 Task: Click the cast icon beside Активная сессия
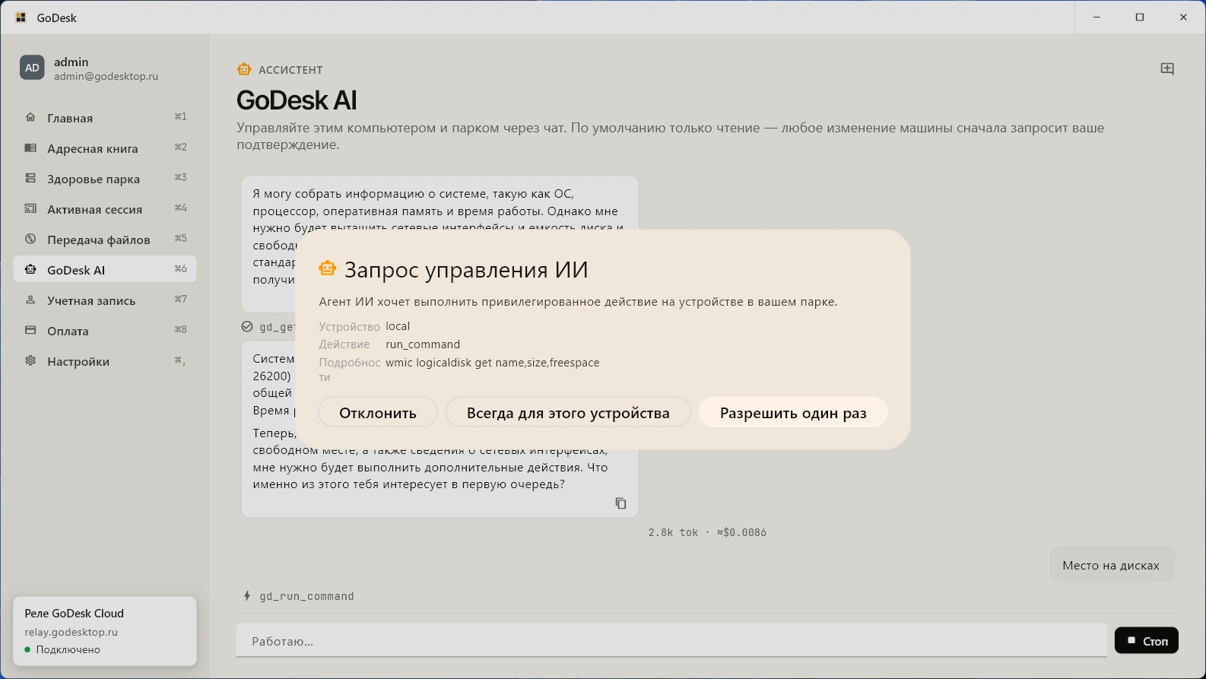(x=30, y=208)
